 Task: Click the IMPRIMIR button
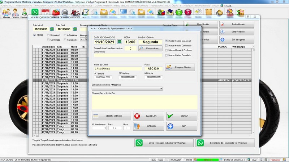pyautogui.click(x=148, y=126)
